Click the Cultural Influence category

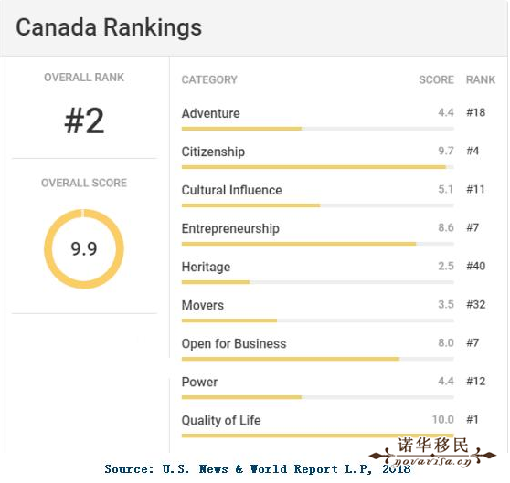pos(231,190)
